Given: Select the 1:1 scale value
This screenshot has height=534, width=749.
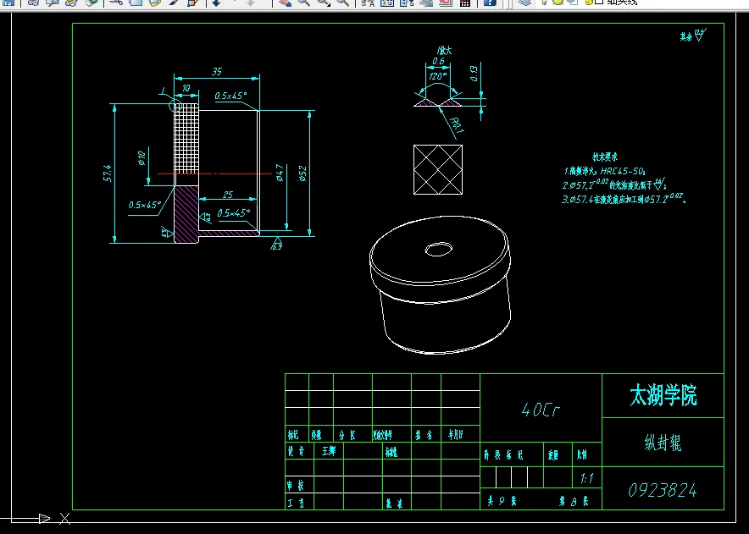Looking at the screenshot, I should pos(586,478).
